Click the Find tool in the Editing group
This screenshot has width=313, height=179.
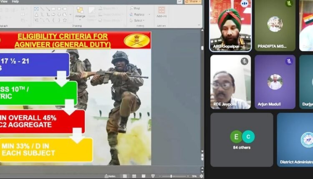(136, 8)
